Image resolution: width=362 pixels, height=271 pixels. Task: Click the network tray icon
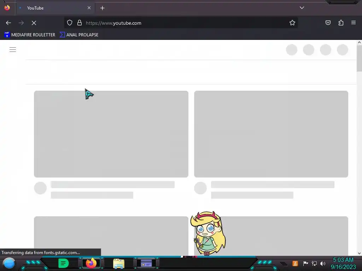(314, 263)
